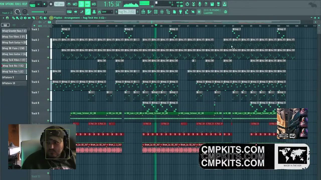Click the 1:15:34 time display

[112, 4]
